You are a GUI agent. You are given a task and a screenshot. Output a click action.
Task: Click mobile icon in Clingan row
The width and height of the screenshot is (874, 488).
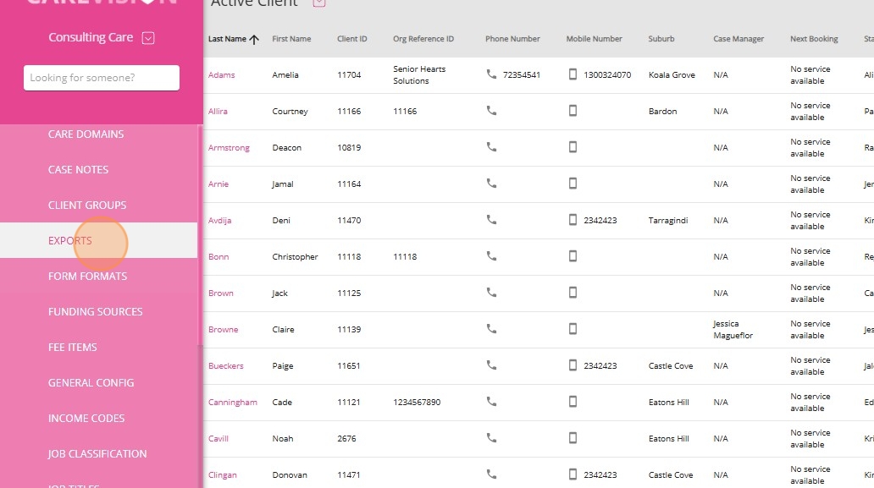[x=573, y=474]
